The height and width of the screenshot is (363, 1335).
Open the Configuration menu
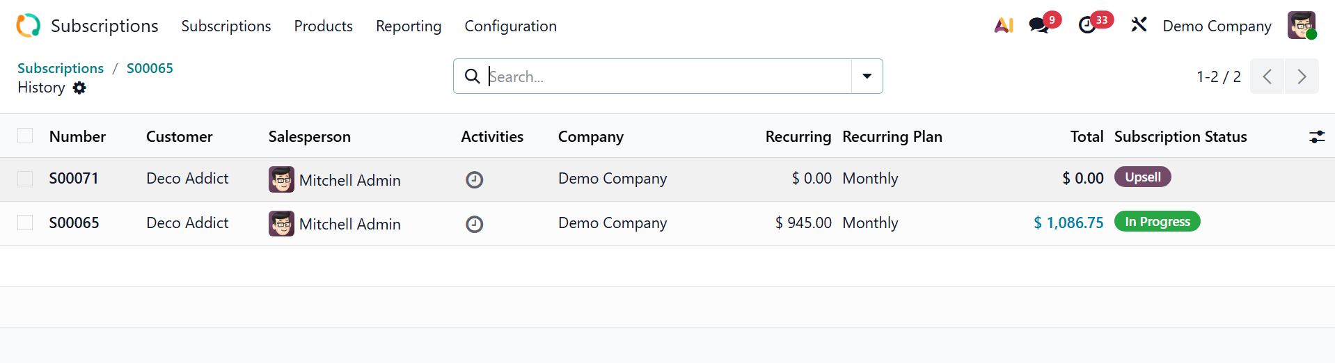[510, 26]
